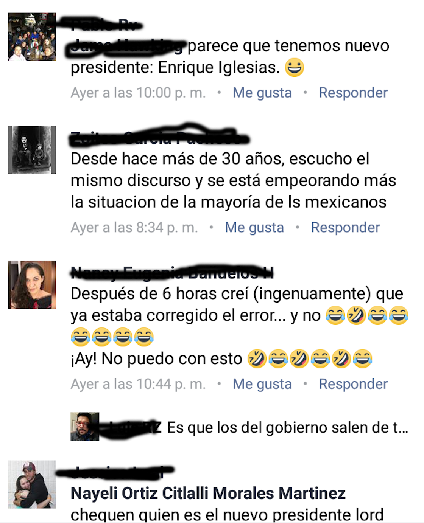Click Me gusta under the 30 años comment
Image resolution: width=424 pixels, height=523 pixels.
pyautogui.click(x=254, y=228)
